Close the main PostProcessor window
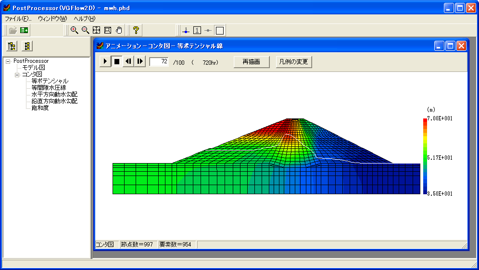The width and height of the screenshot is (479, 270). click(x=471, y=8)
